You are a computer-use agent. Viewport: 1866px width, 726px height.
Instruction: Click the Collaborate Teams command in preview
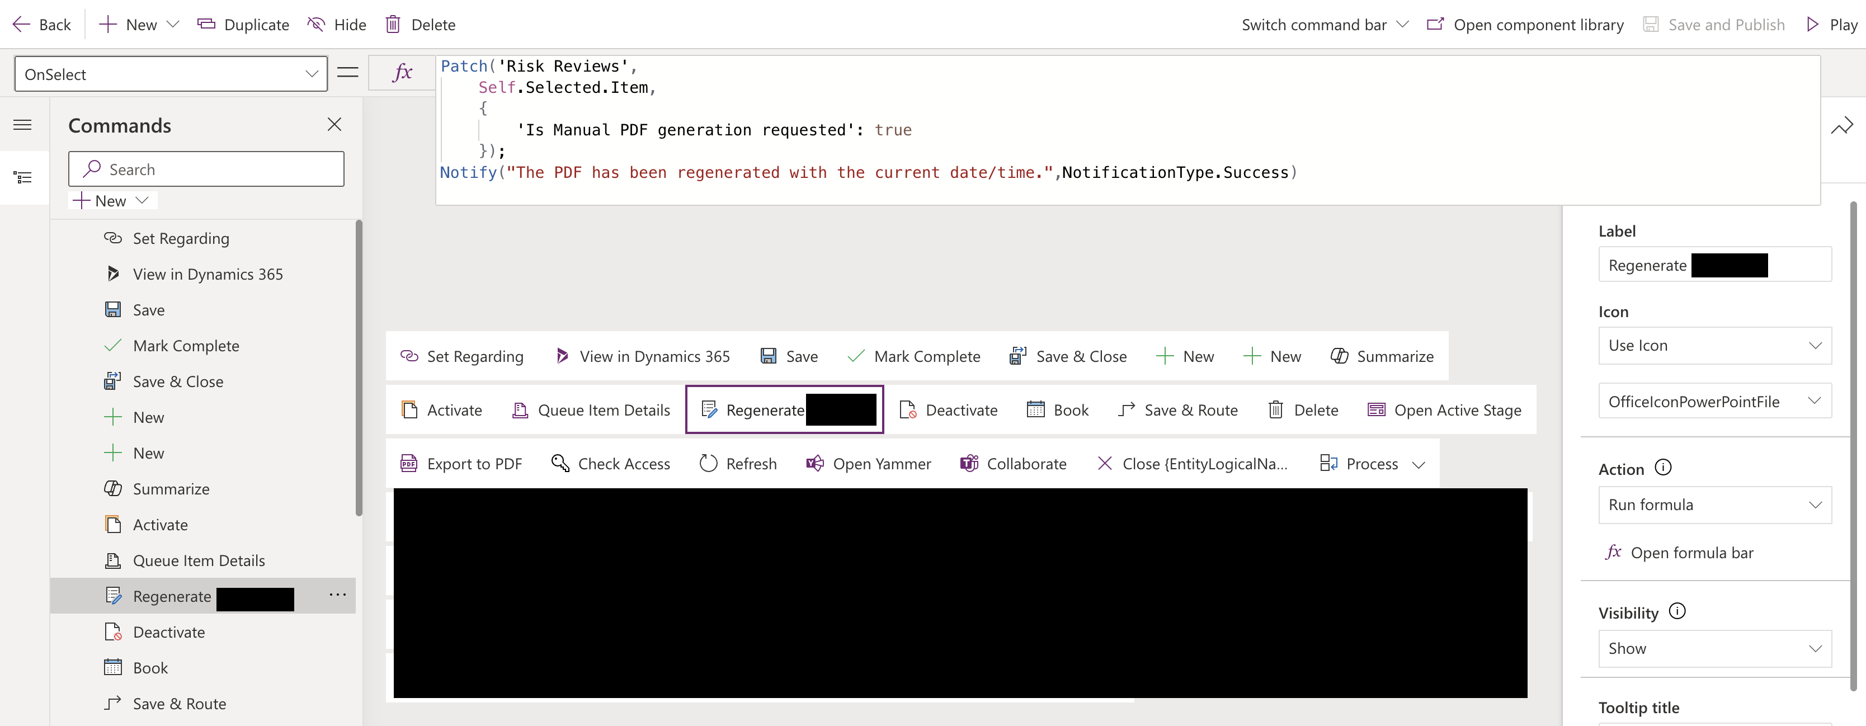pos(1012,464)
